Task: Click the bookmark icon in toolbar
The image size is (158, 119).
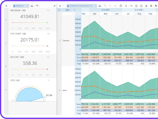Action: pos(121,6)
